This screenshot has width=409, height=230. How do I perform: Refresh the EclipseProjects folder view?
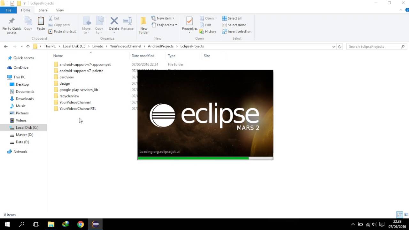[x=340, y=46]
